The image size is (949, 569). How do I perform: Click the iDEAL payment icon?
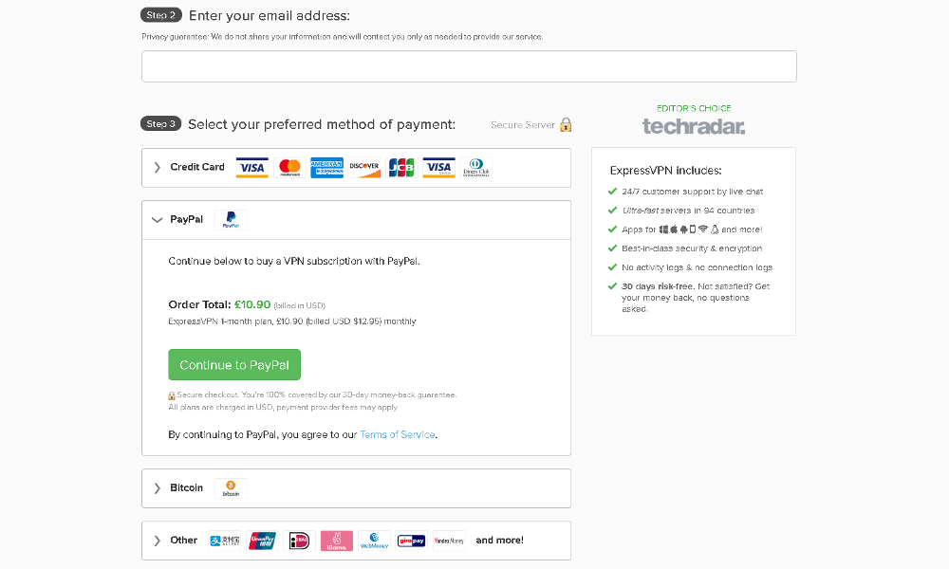click(300, 541)
